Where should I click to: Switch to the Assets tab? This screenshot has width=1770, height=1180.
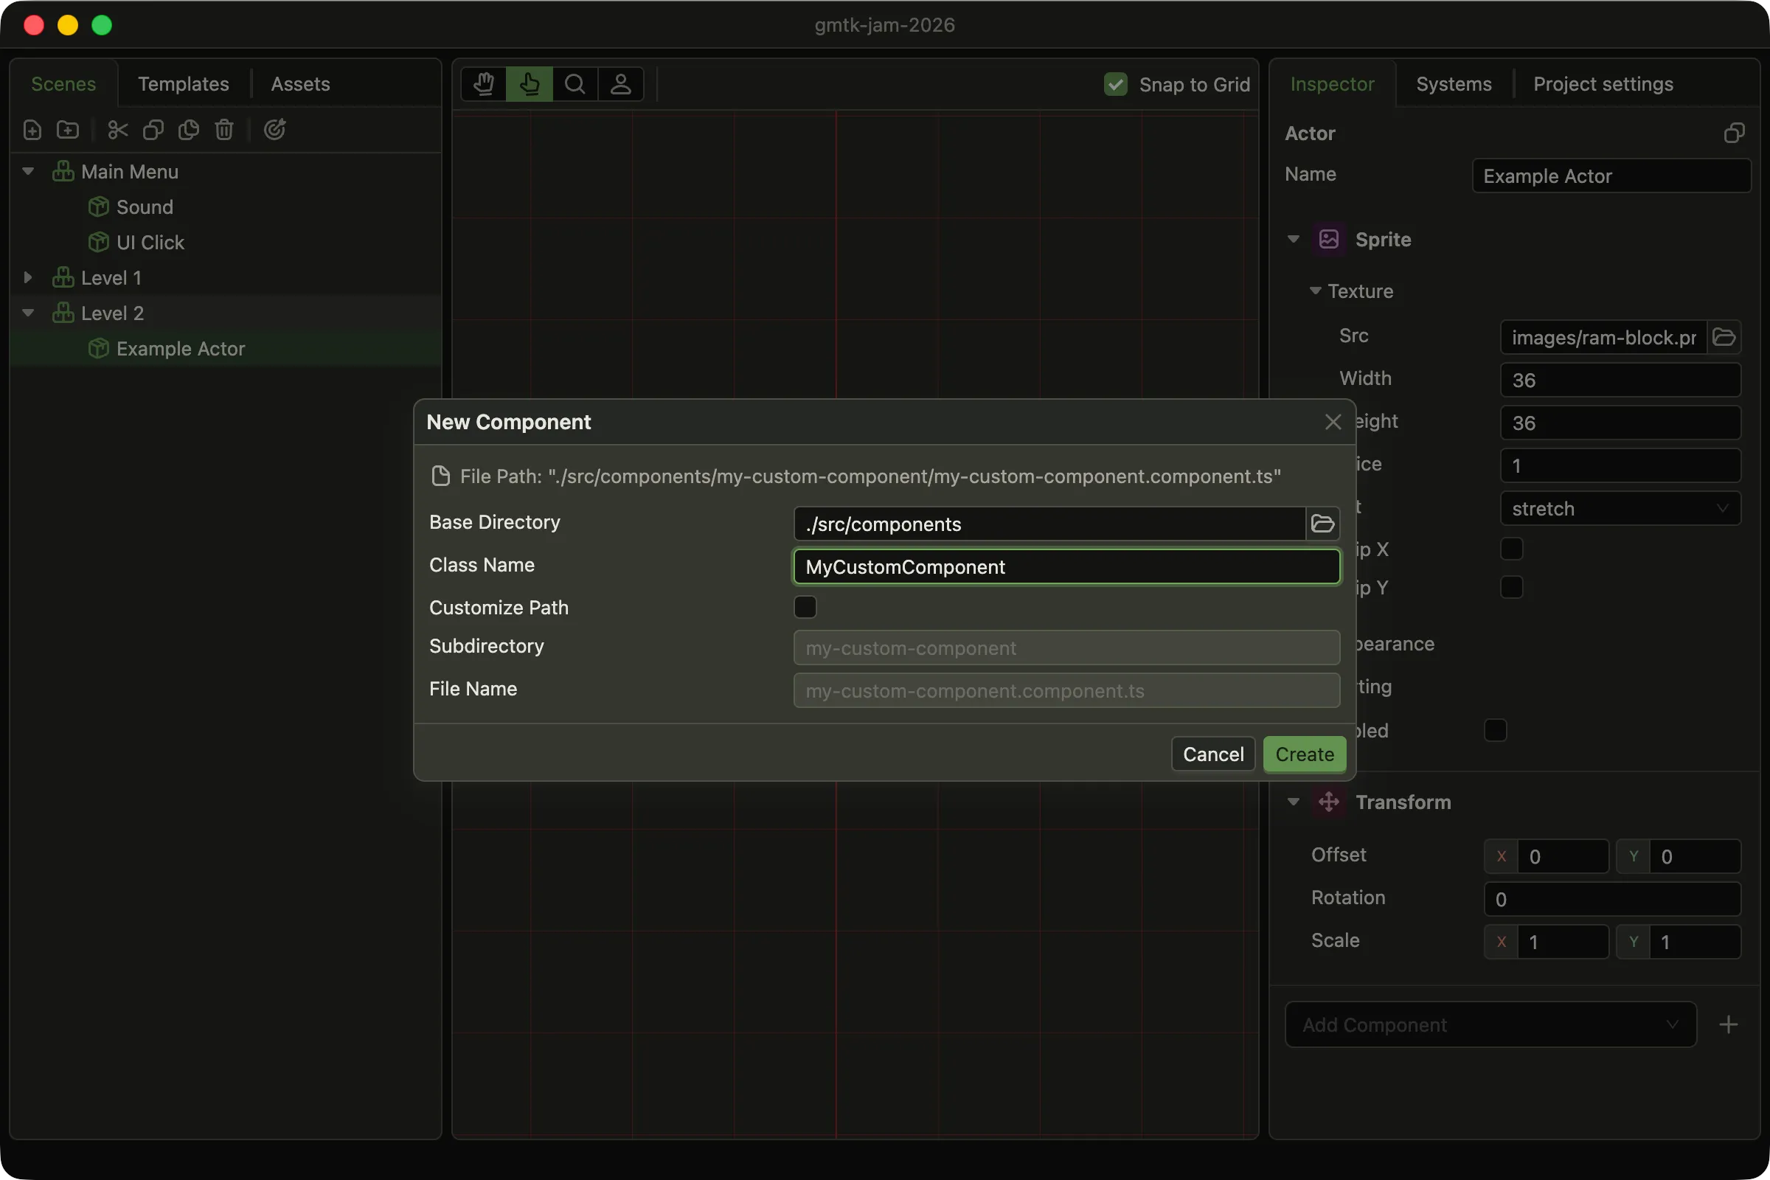[300, 83]
